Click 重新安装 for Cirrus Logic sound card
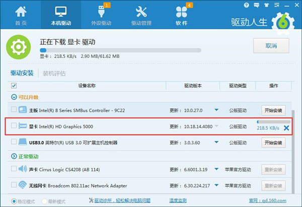 point(273,170)
